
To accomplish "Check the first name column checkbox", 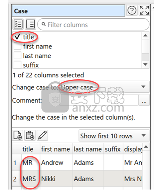I will [x=17, y=46].
